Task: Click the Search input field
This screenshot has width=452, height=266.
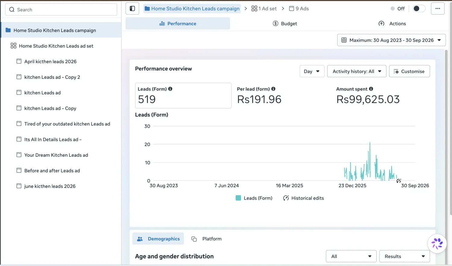Action: pyautogui.click(x=61, y=10)
